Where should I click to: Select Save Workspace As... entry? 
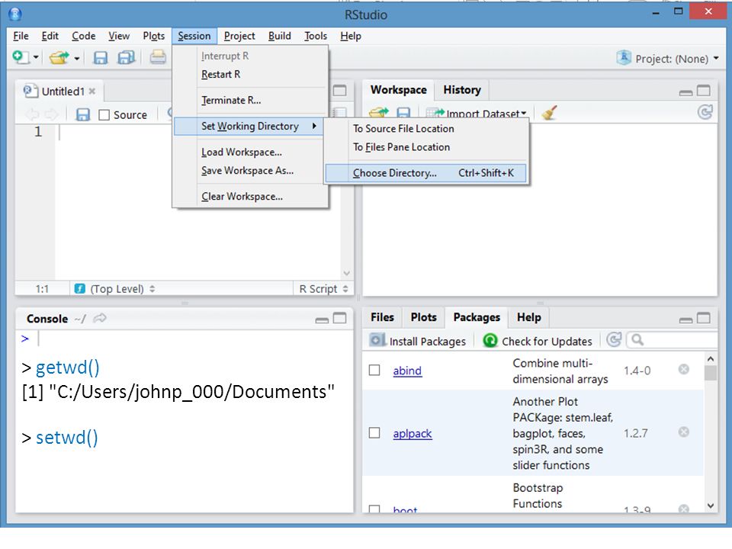tap(250, 171)
